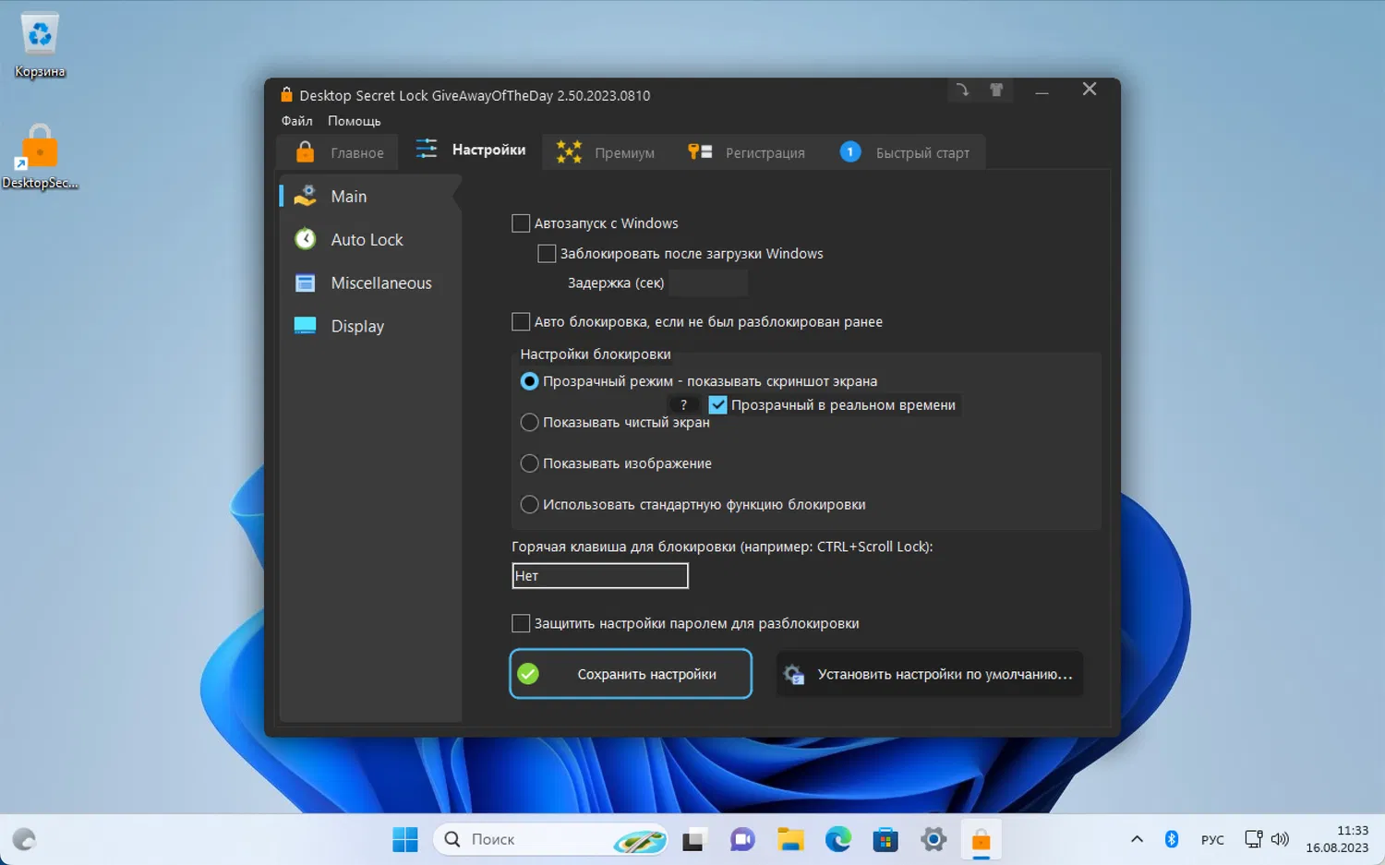The width and height of the screenshot is (1385, 865).
Task: Click the Сохранить настройки button
Action: coord(631,674)
